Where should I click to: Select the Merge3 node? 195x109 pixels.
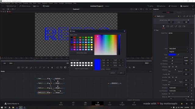tap(58, 93)
